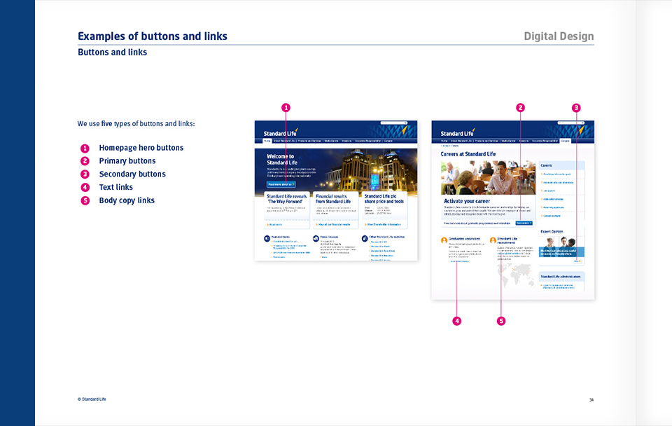
Task: Click the careers page meeting photo
Action: point(488,177)
